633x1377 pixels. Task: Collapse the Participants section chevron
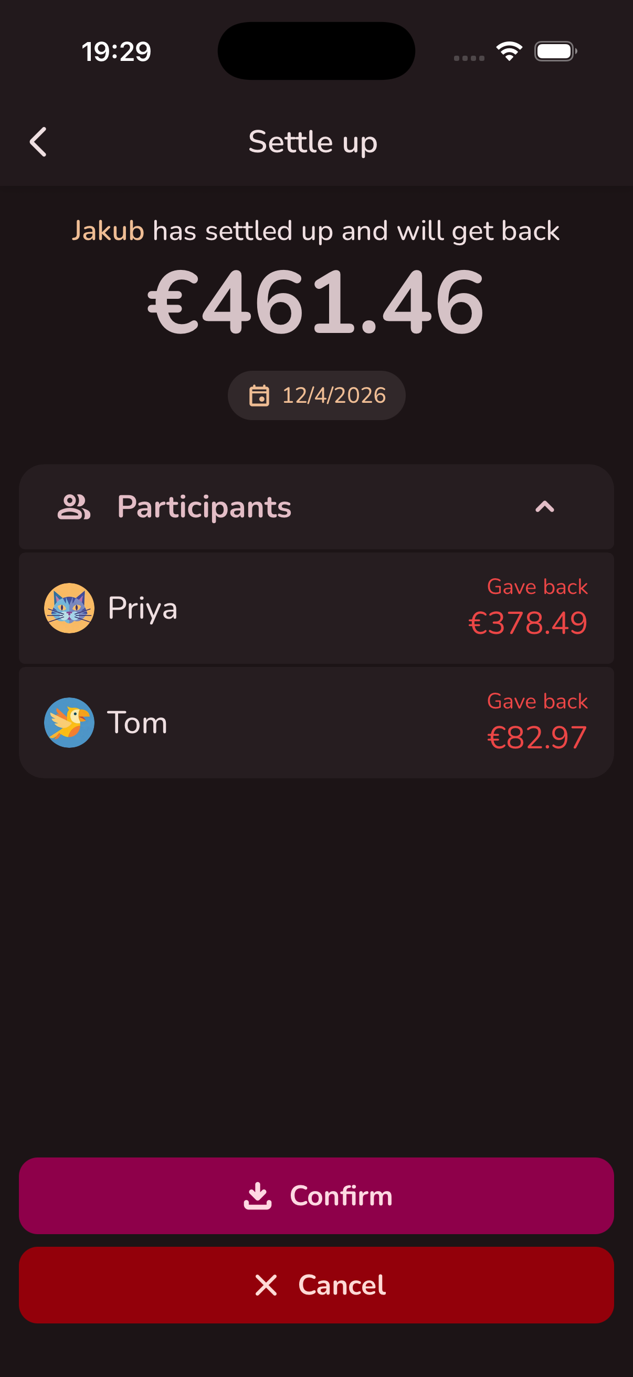(544, 507)
